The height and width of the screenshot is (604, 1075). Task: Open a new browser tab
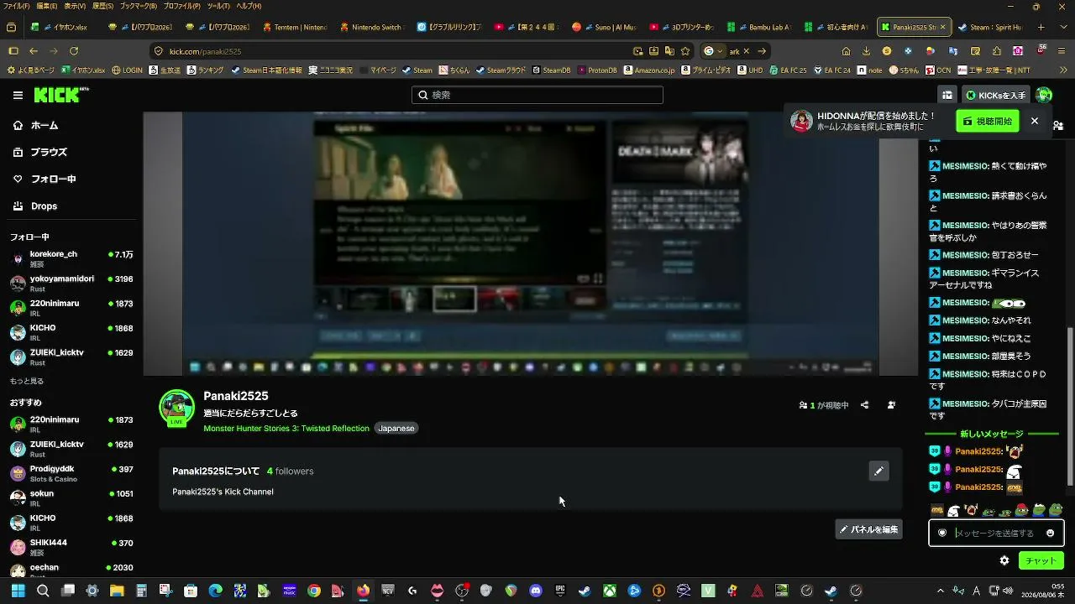[x=1041, y=27]
